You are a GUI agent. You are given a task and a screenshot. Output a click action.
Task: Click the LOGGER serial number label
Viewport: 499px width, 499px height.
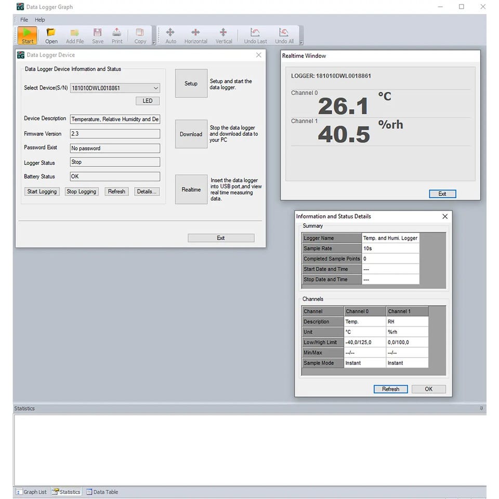pos(331,76)
